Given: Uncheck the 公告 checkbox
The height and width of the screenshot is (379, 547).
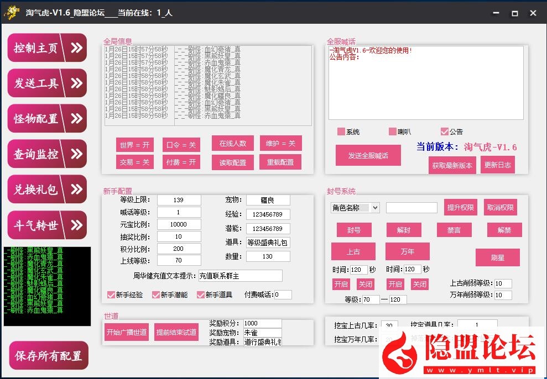Looking at the screenshot, I should pyautogui.click(x=444, y=132).
